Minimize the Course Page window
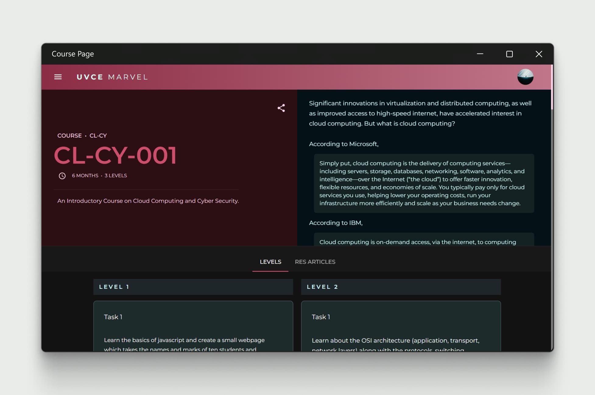The width and height of the screenshot is (595, 395). tap(480, 54)
